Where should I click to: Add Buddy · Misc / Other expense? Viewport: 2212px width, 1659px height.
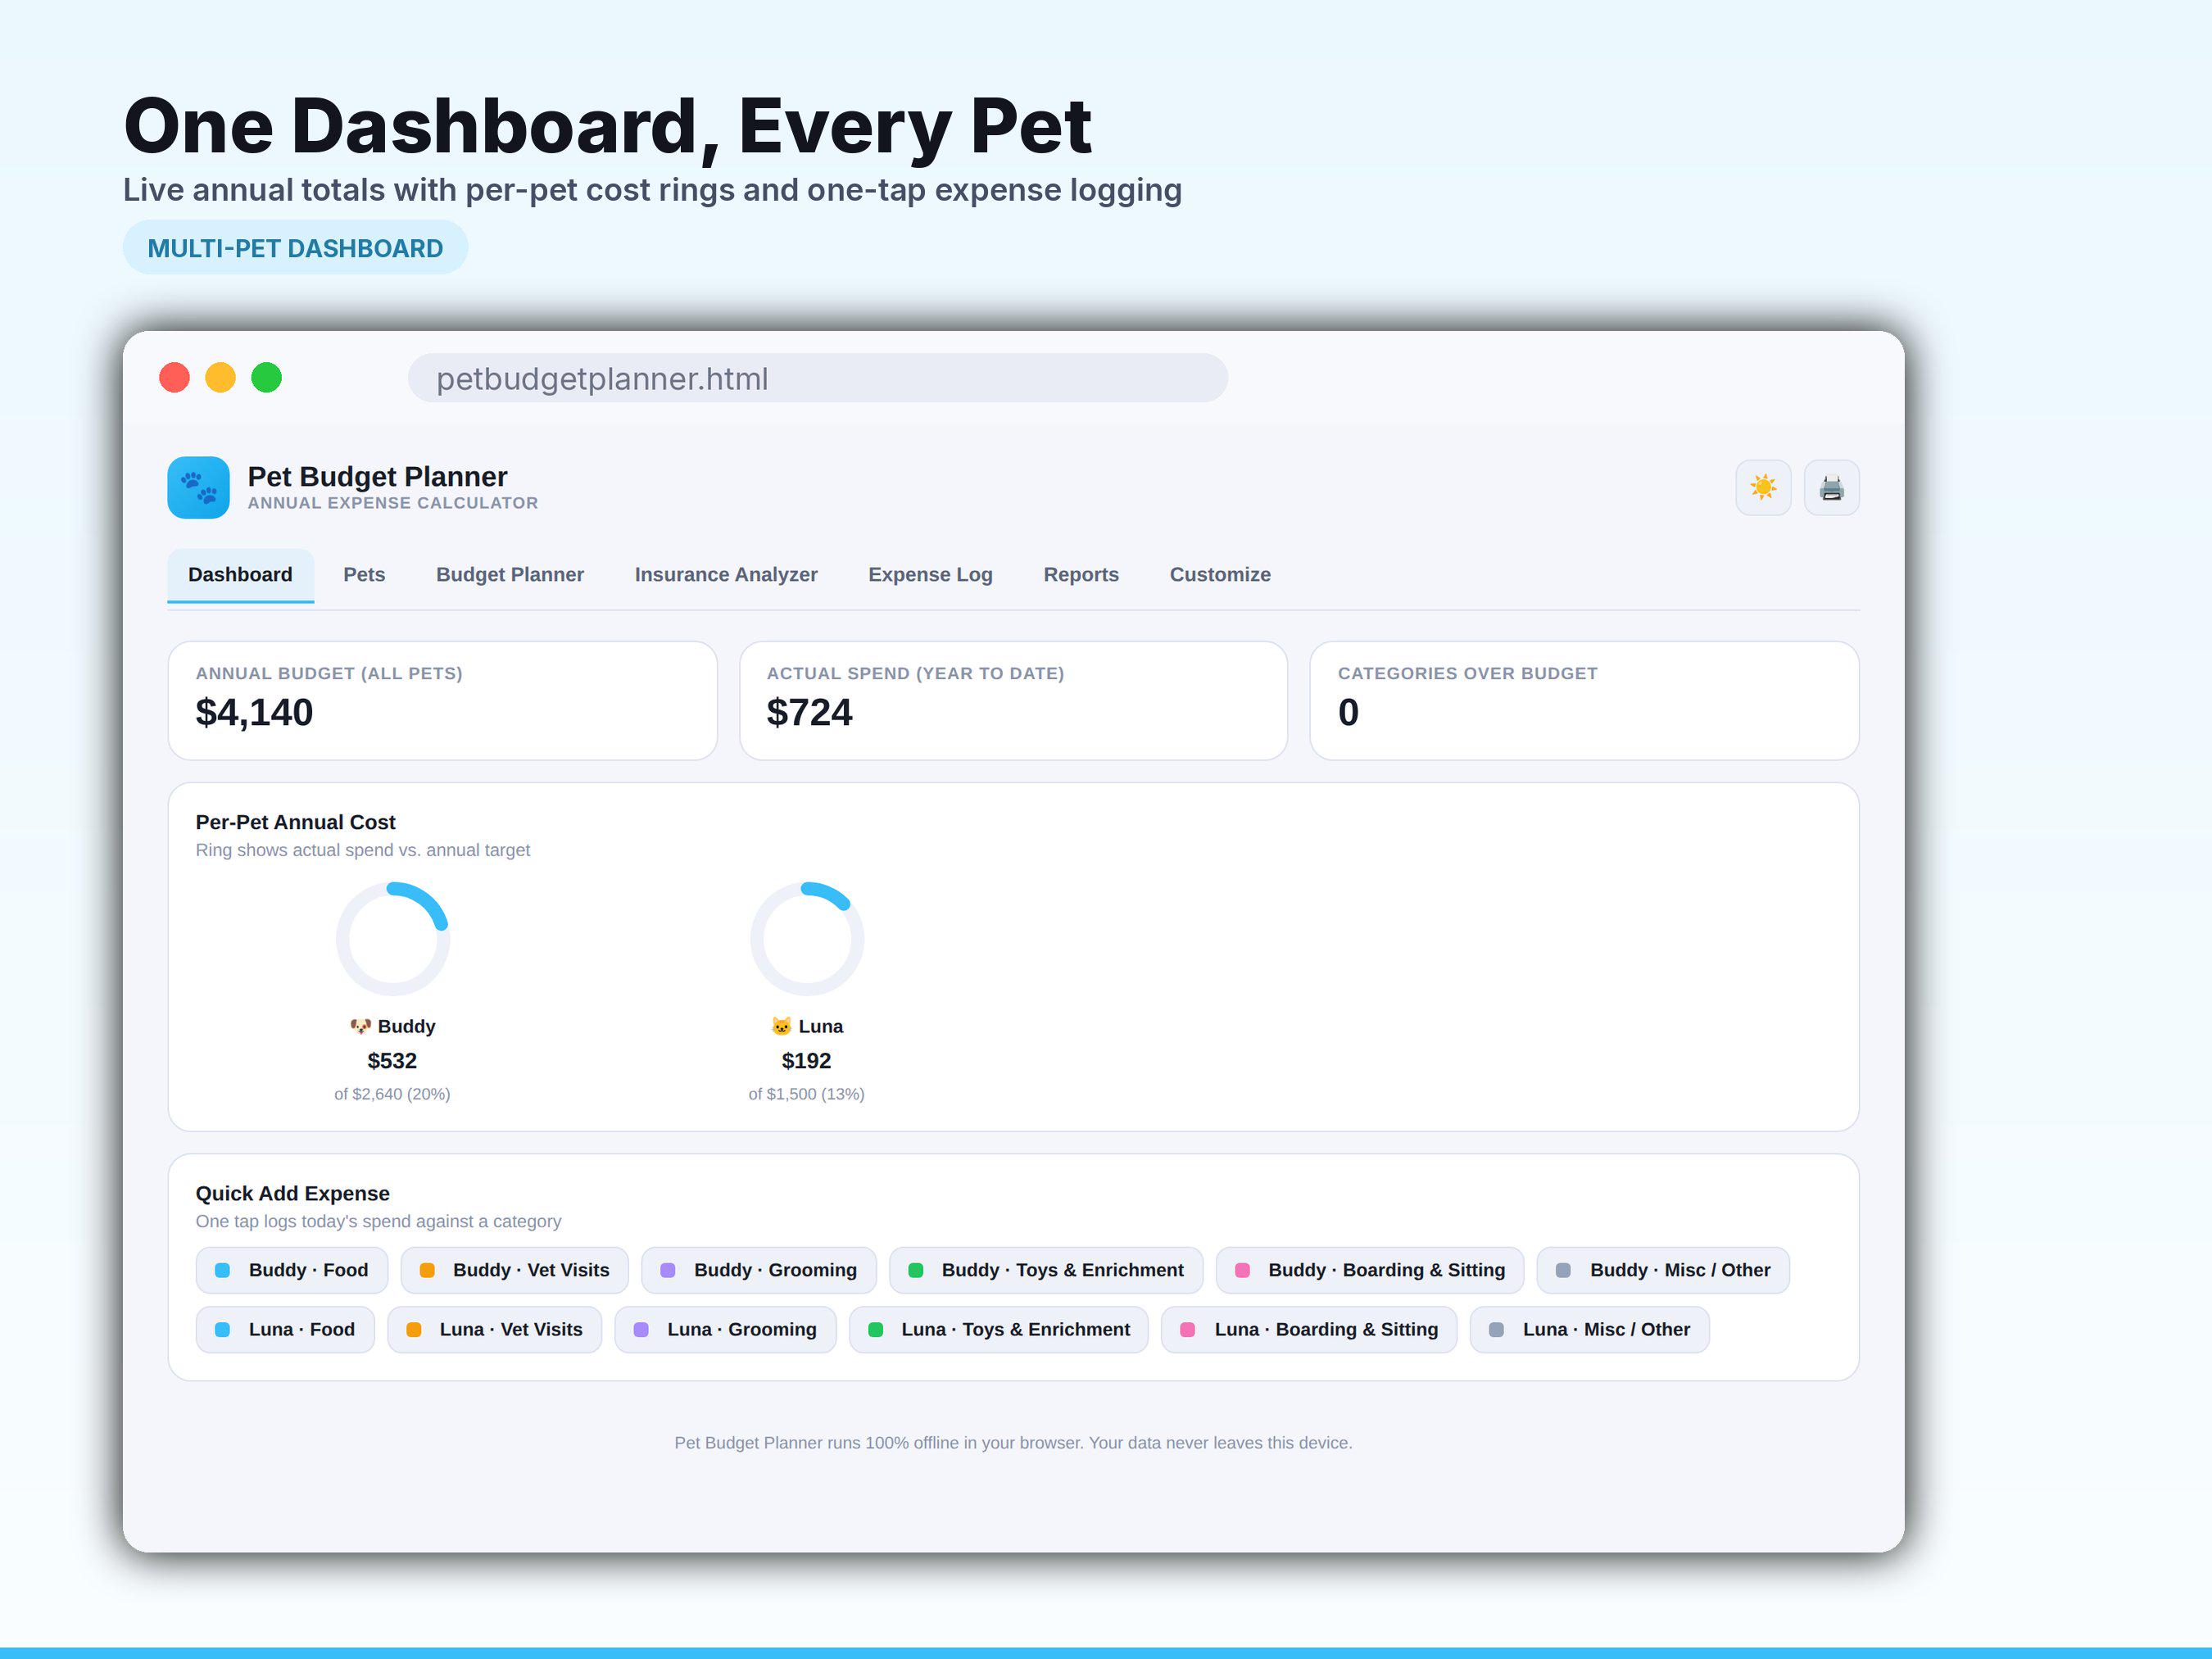click(1663, 1270)
